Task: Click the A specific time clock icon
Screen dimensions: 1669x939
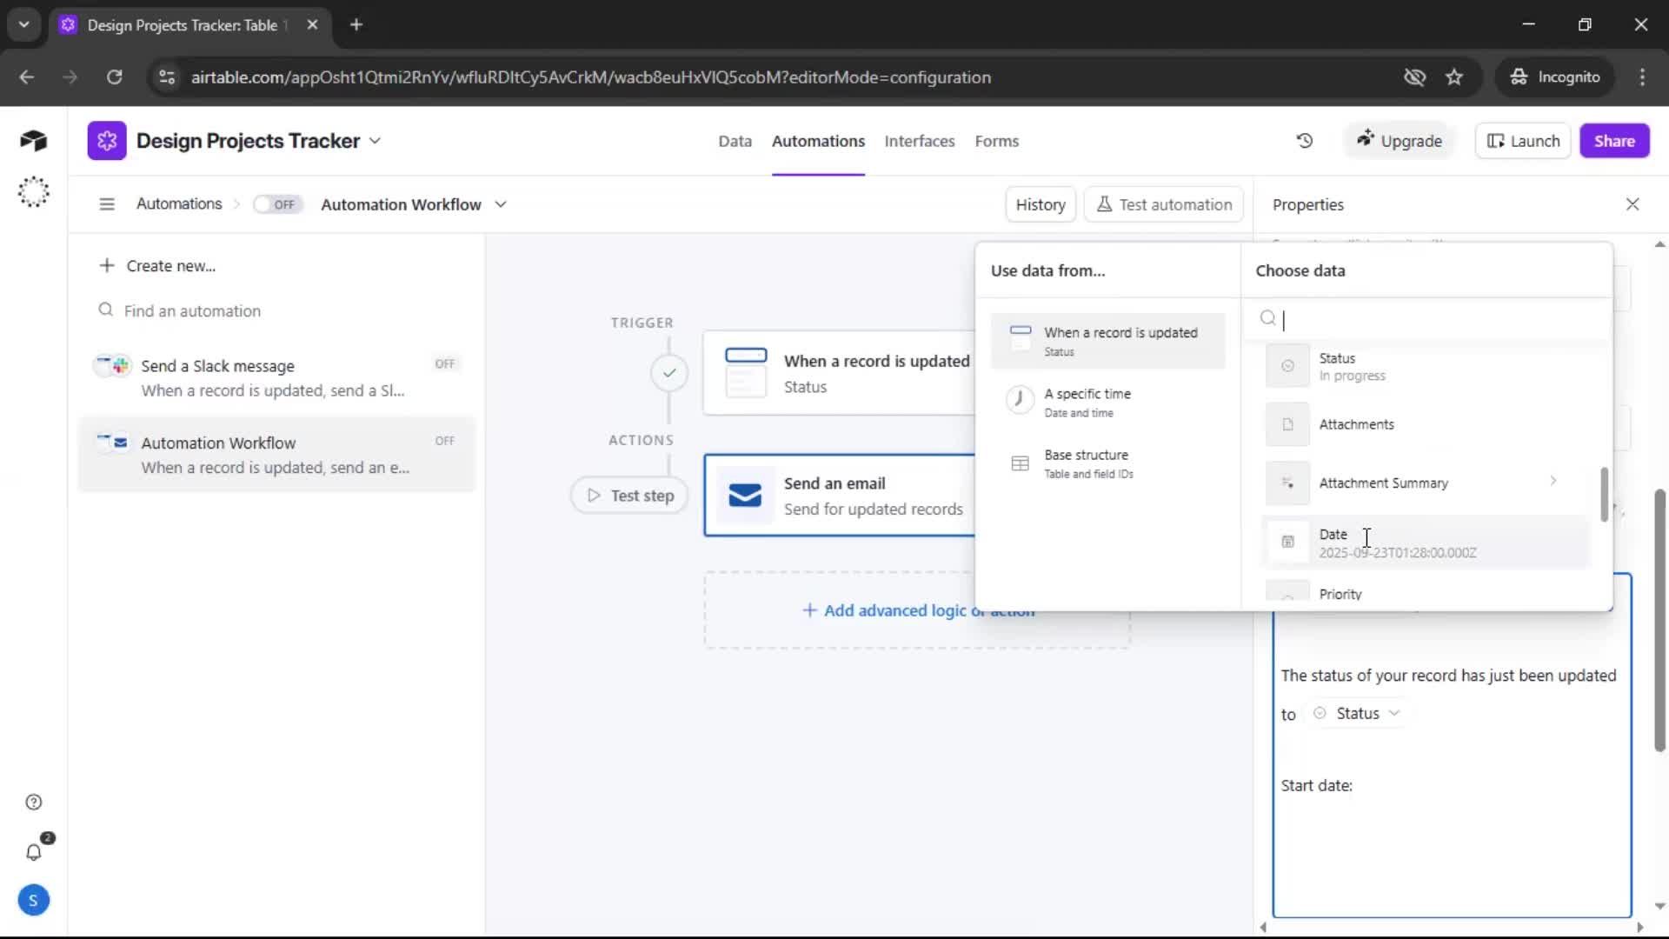Action: coord(1019,401)
